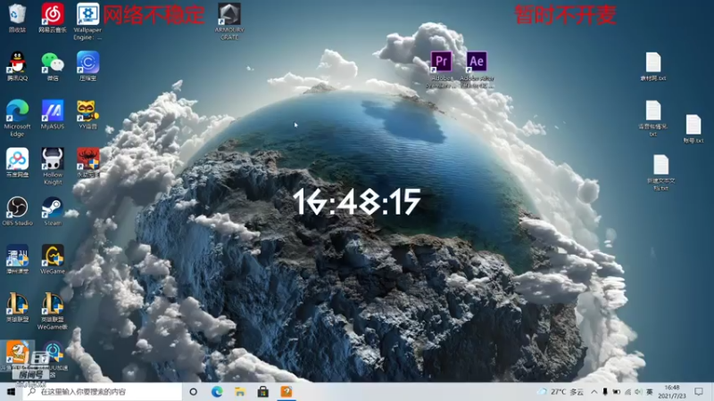Click the taskbar search input box
Viewport: 714px width, 401px height.
tap(102, 391)
